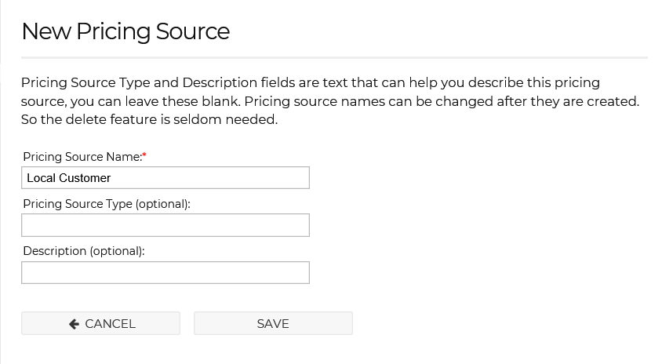
Task: Click the word 'Local' in name field
Action: coord(41,178)
